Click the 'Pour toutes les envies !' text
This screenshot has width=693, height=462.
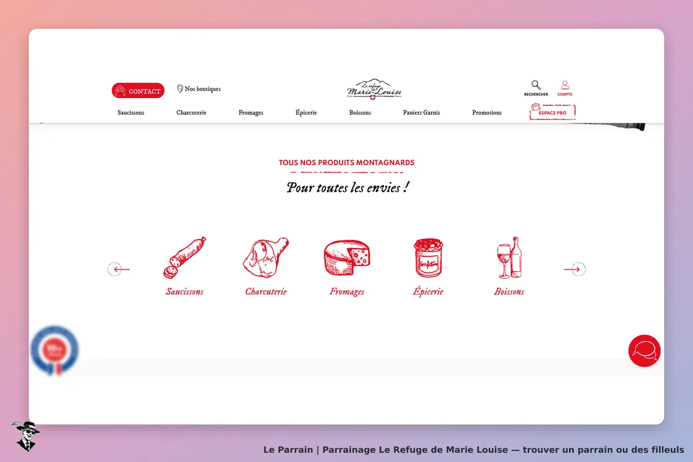(348, 188)
